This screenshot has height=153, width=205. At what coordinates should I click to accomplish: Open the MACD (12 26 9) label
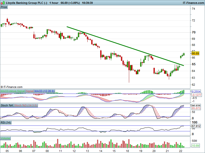point(44,91)
